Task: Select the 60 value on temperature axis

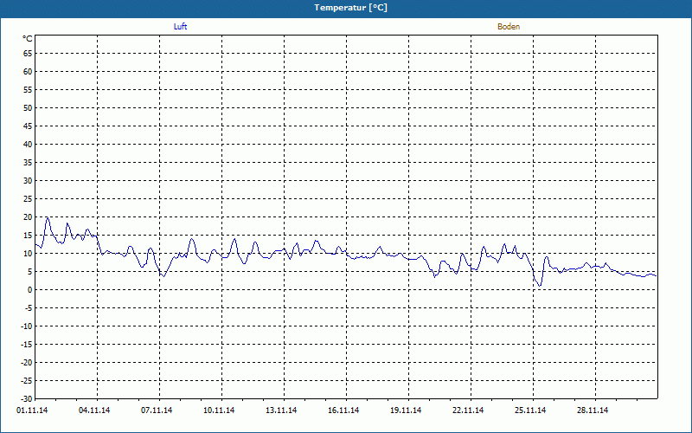Action: (28, 72)
